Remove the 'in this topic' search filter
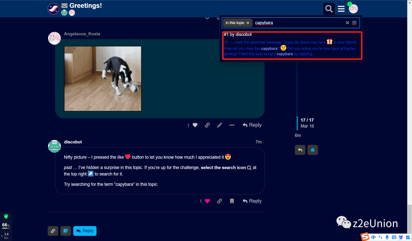The height and width of the screenshot is (241, 412). click(248, 23)
